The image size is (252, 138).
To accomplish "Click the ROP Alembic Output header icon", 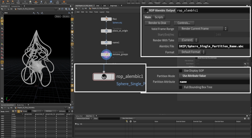I will point(146,11).
